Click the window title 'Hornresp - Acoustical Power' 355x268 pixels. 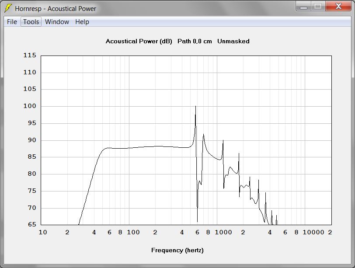point(56,9)
